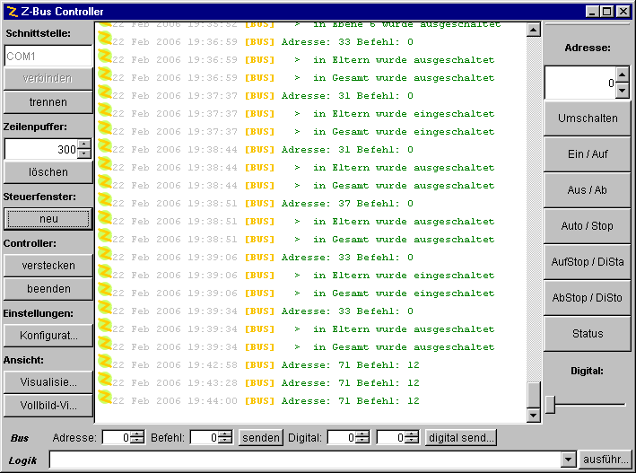The width and height of the screenshot is (636, 473).
Task: Click into the Logik input field
Action: pyautogui.click(x=303, y=460)
